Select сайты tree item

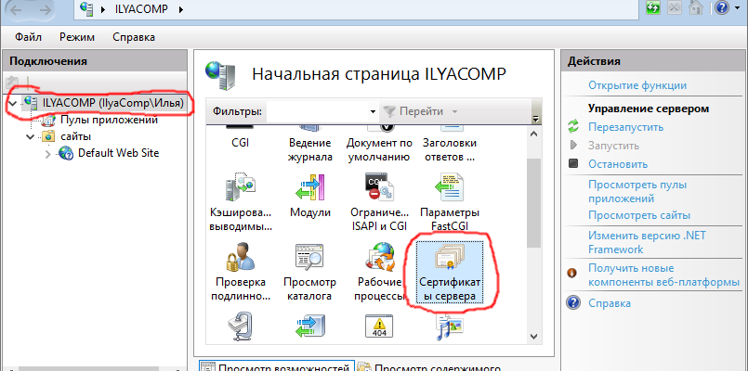click(x=76, y=137)
